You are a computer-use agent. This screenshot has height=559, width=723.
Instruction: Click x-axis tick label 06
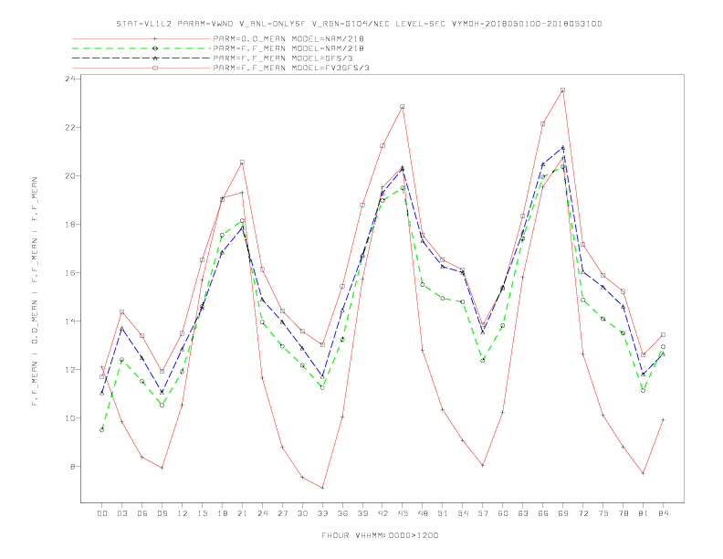point(142,513)
